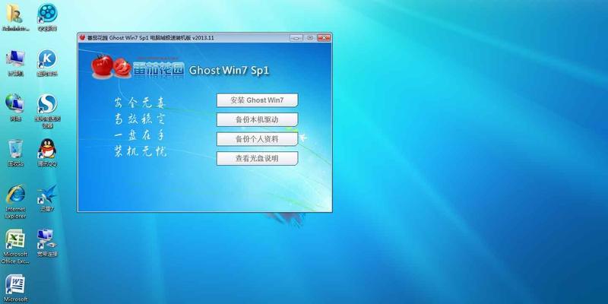This screenshot has width=608, height=304.
Task: Click the 装机无忧 slogan text
Action: coord(140,150)
